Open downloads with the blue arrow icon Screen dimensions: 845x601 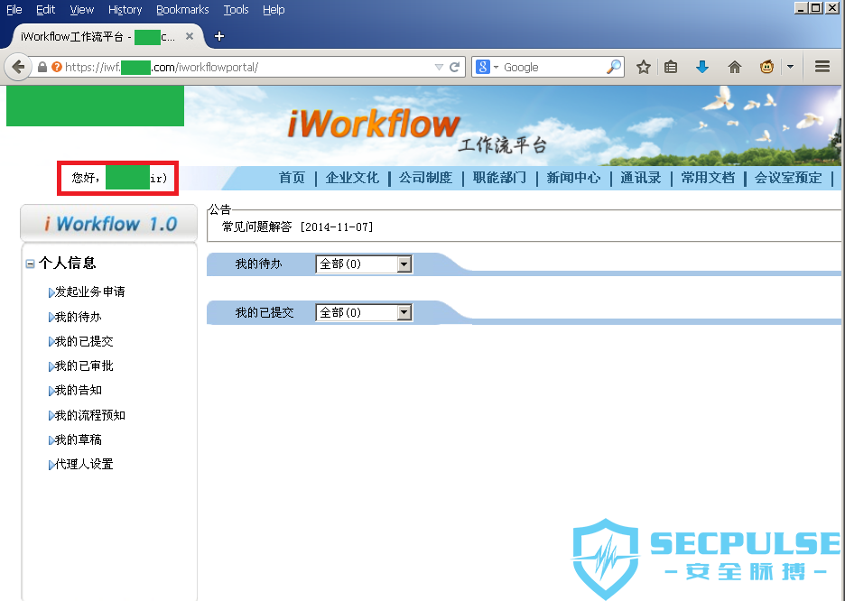701,68
